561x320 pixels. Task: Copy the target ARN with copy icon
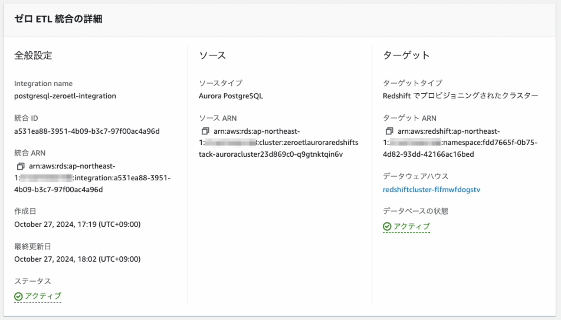[x=389, y=131]
